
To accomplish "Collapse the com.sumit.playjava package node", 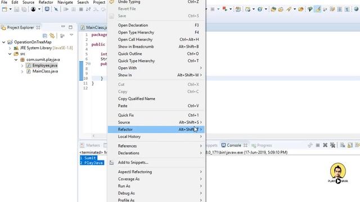I will point(16,60).
